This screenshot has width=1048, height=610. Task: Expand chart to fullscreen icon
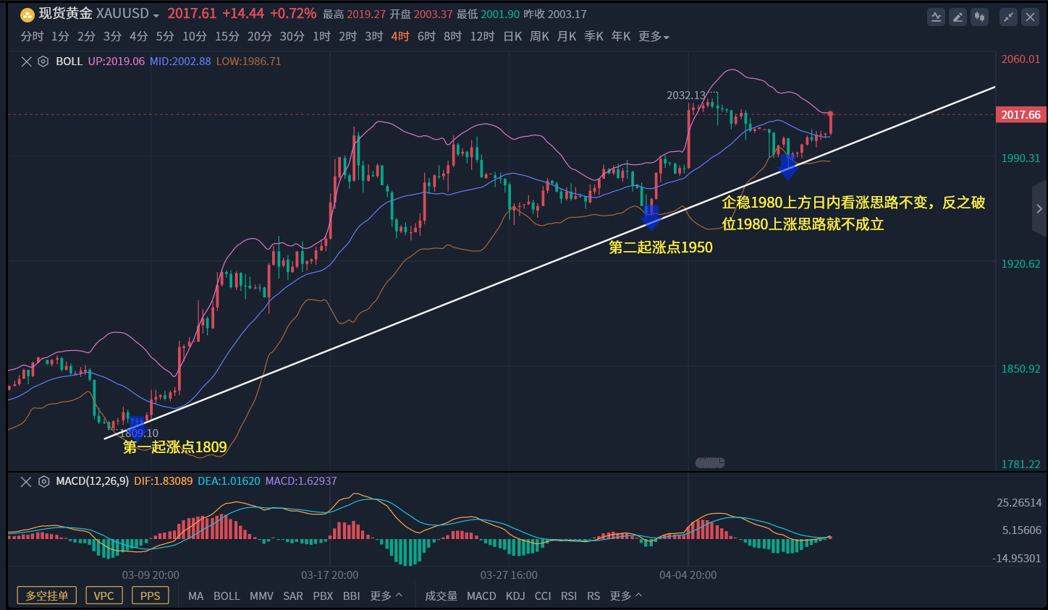pos(1008,17)
